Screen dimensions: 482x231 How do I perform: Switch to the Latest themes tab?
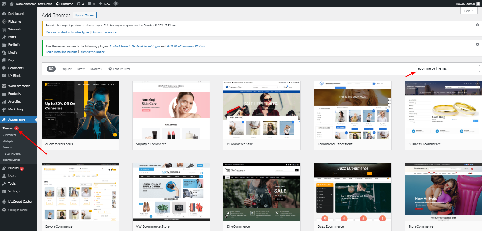click(81, 69)
